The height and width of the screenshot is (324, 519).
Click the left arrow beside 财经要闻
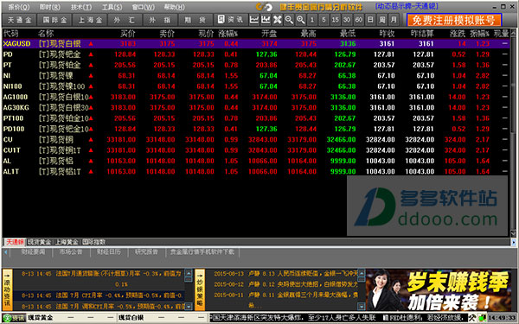tap(6, 252)
